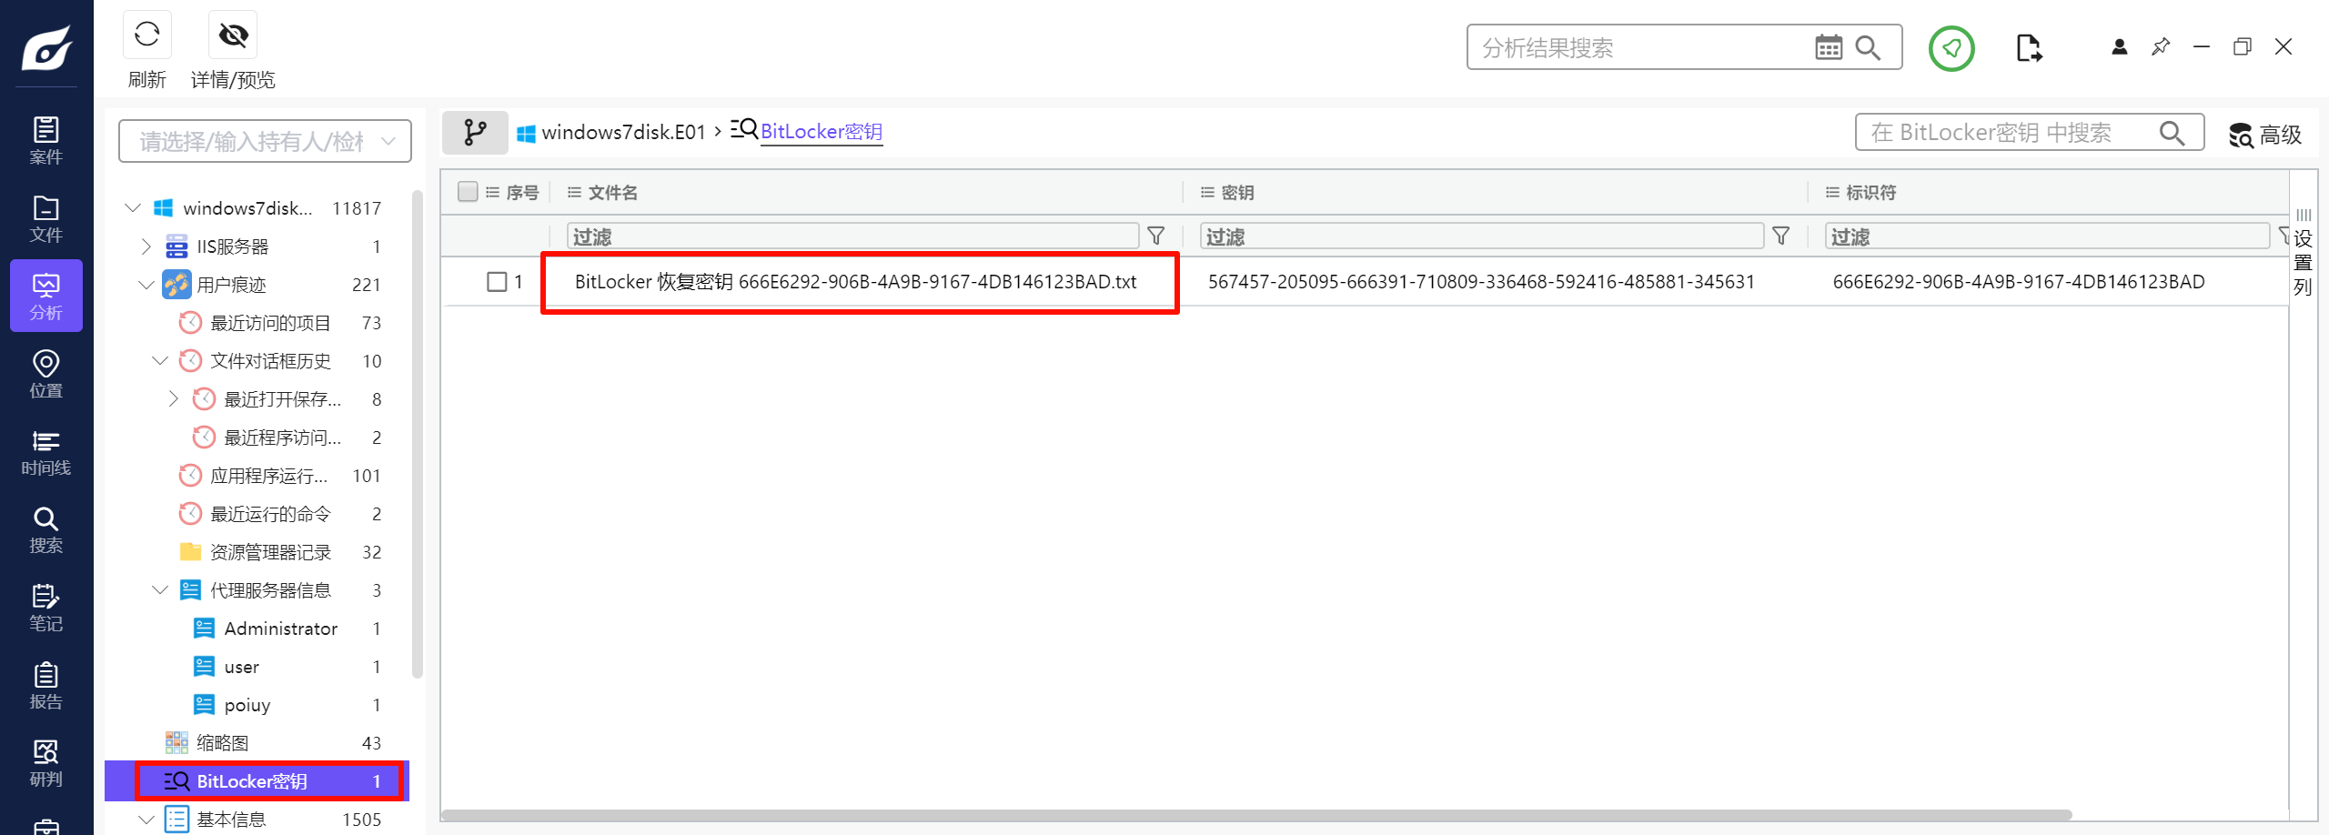Select 应用程序运行 tree item
The width and height of the screenshot is (2329, 835).
pyautogui.click(x=269, y=476)
